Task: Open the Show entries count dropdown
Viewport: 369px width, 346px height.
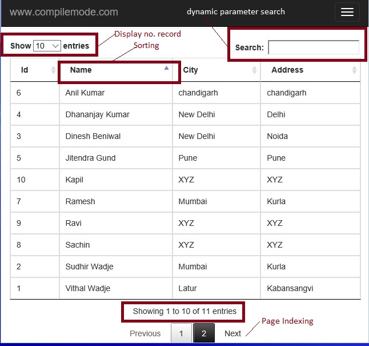Action: point(47,46)
